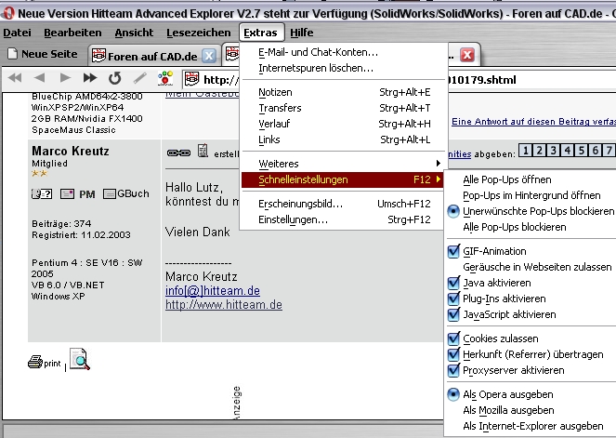616x438 pixels.
Task: Toggle JavaScript aktivieren option
Action: pyautogui.click(x=453, y=314)
